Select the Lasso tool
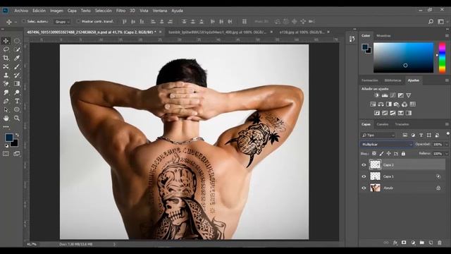Image resolution: width=451 pixels, height=254 pixels. [6, 49]
